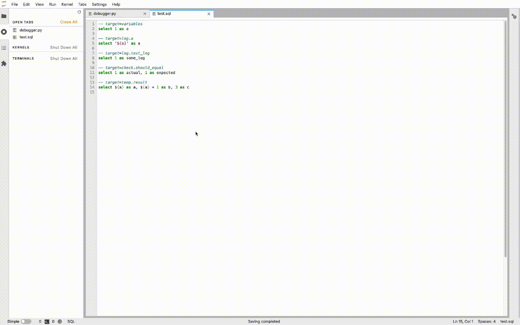This screenshot has height=325, width=520.
Task: Open the file browser sidebar panel
Action: [4, 16]
